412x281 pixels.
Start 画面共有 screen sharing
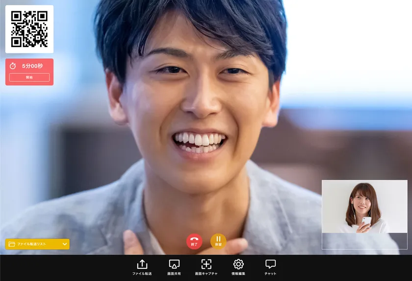(x=174, y=267)
